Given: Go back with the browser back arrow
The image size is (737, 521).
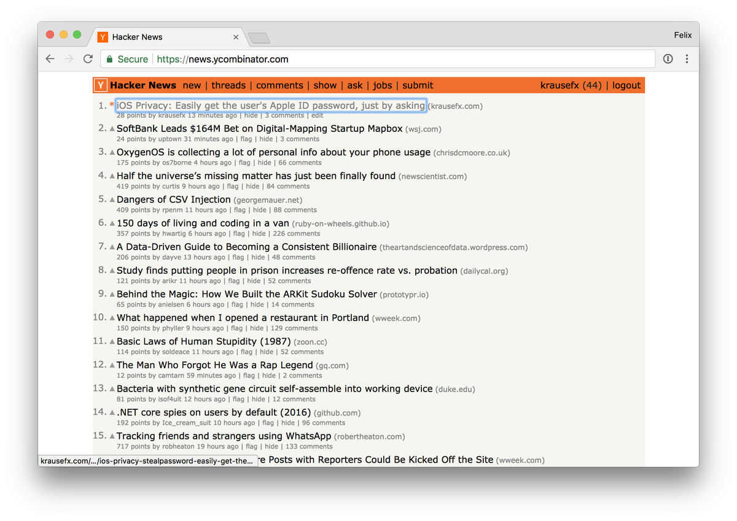Looking at the screenshot, I should point(50,59).
